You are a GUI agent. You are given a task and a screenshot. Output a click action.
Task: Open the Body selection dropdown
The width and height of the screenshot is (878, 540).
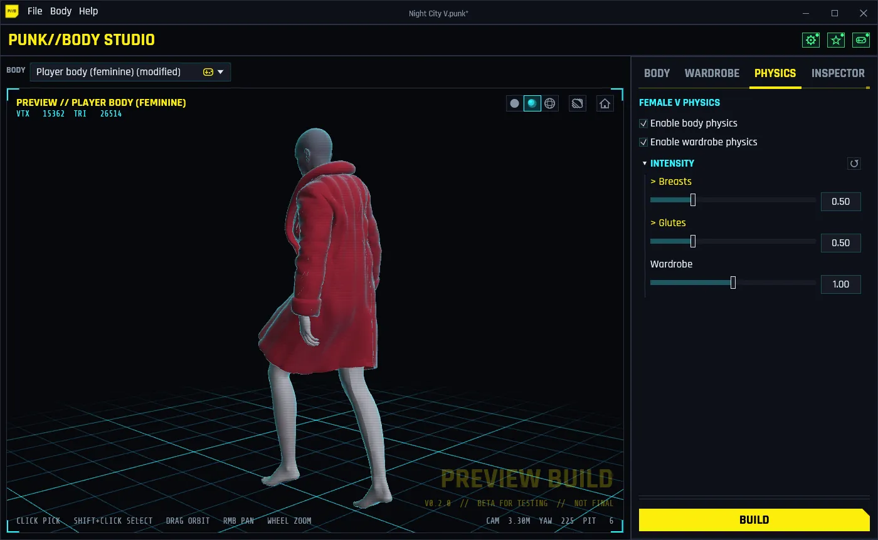(x=130, y=72)
